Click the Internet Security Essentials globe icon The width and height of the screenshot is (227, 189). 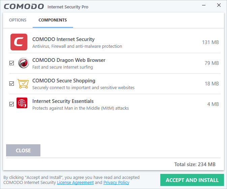[x=22, y=103]
